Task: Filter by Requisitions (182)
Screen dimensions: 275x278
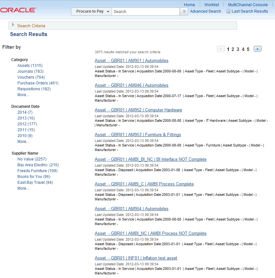Action: tap(34, 89)
